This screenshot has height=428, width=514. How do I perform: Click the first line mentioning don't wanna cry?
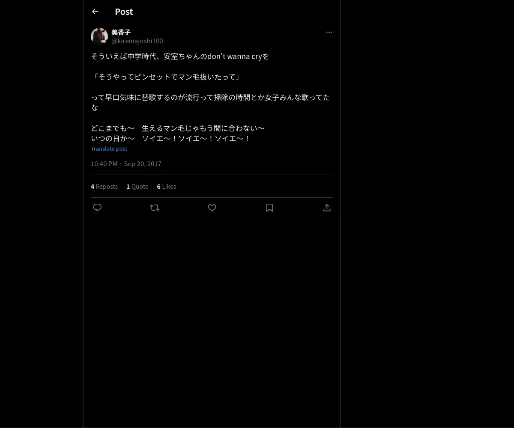pos(180,56)
